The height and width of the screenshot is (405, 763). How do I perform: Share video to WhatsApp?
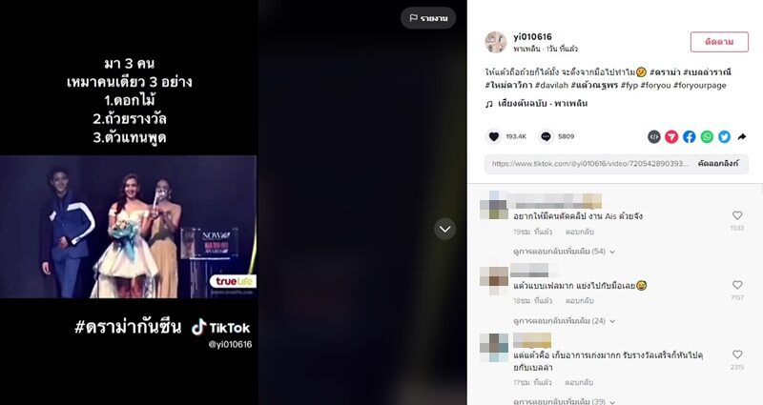(x=707, y=137)
